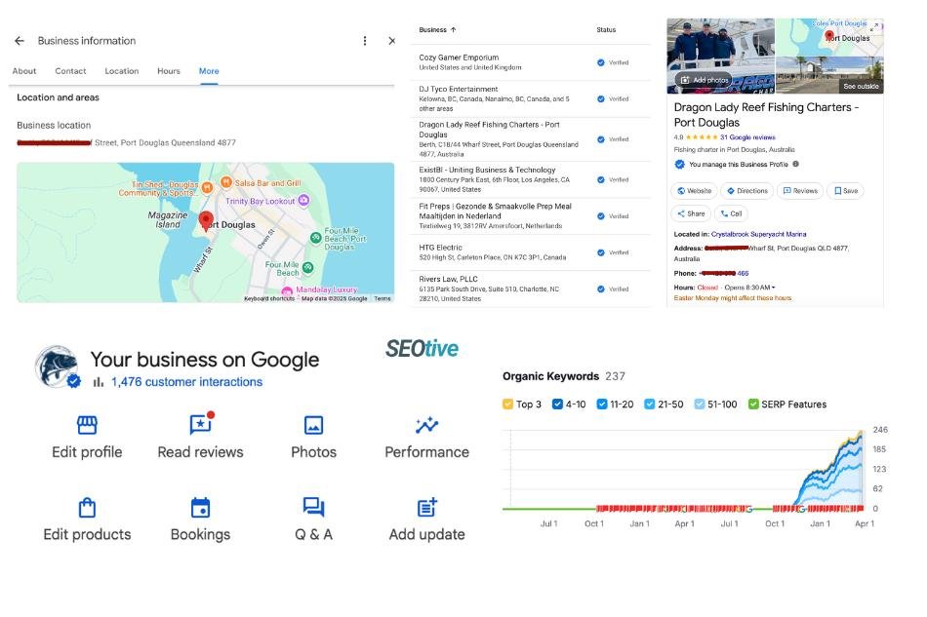
Task: Toggle the 21-50 keywords checkbox
Action: (649, 404)
